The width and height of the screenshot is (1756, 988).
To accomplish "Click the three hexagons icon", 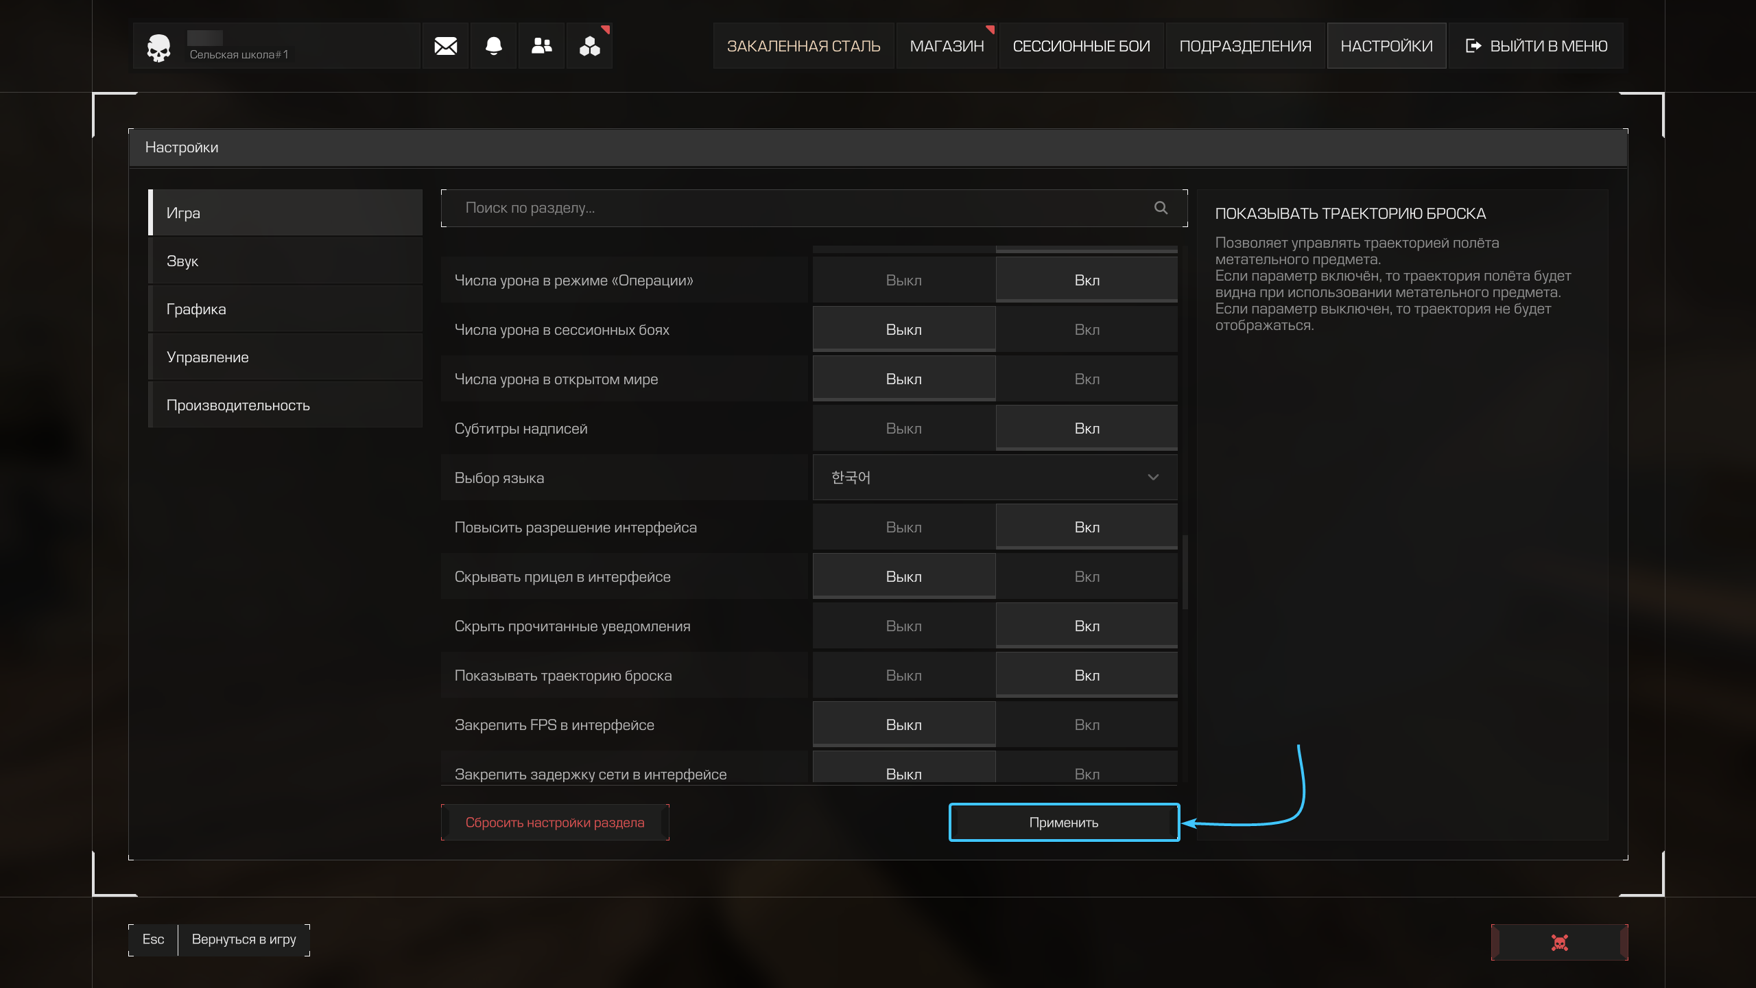I will [x=589, y=46].
